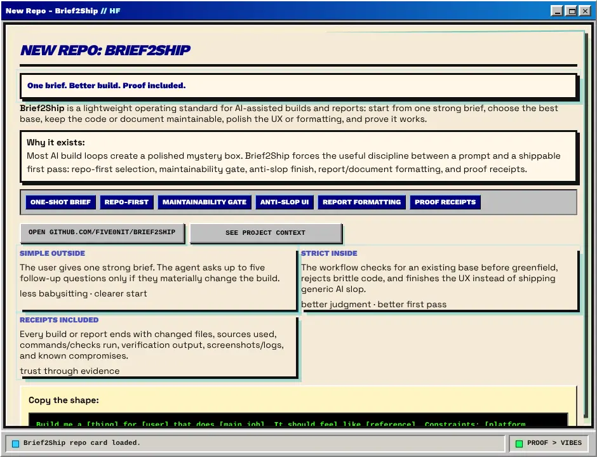Click the tagline 'One brief. Better build. Proof included.'
The height and width of the screenshot is (457, 597).
(106, 86)
